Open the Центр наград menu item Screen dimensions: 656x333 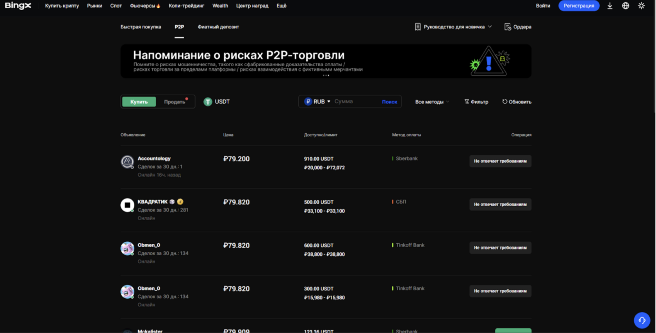[252, 6]
